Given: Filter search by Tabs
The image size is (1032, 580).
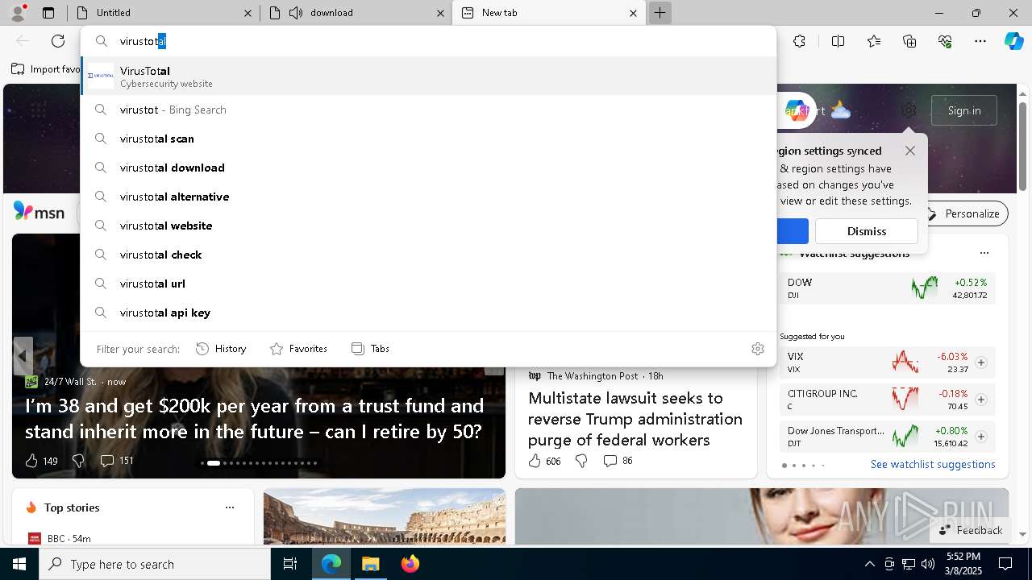Looking at the screenshot, I should [371, 349].
